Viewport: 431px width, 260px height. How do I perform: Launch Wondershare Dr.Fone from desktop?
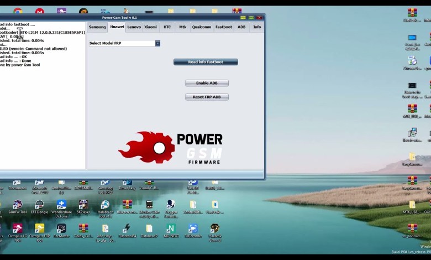(61, 205)
